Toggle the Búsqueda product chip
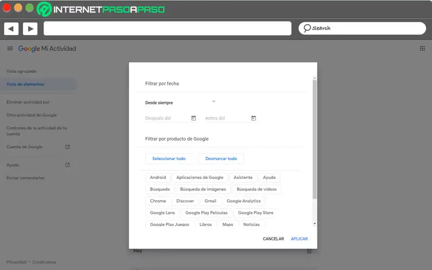 [160, 190]
